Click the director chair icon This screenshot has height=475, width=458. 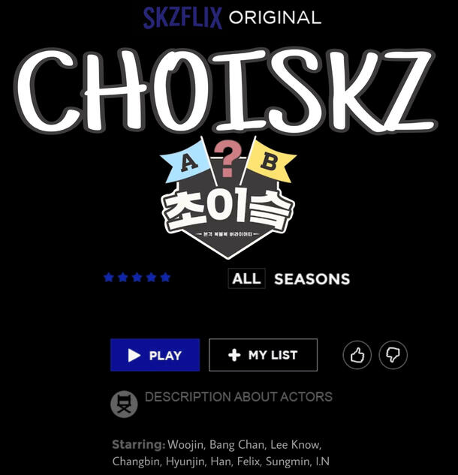pyautogui.click(x=124, y=404)
